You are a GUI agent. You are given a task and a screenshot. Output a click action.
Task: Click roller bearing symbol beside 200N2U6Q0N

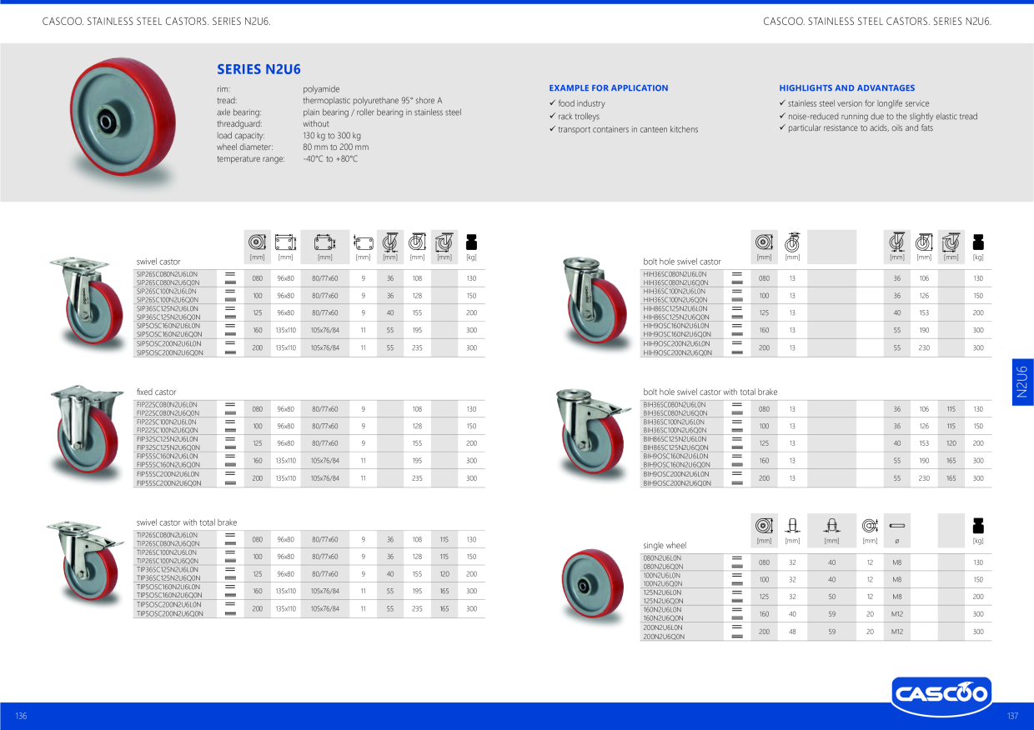click(x=736, y=636)
